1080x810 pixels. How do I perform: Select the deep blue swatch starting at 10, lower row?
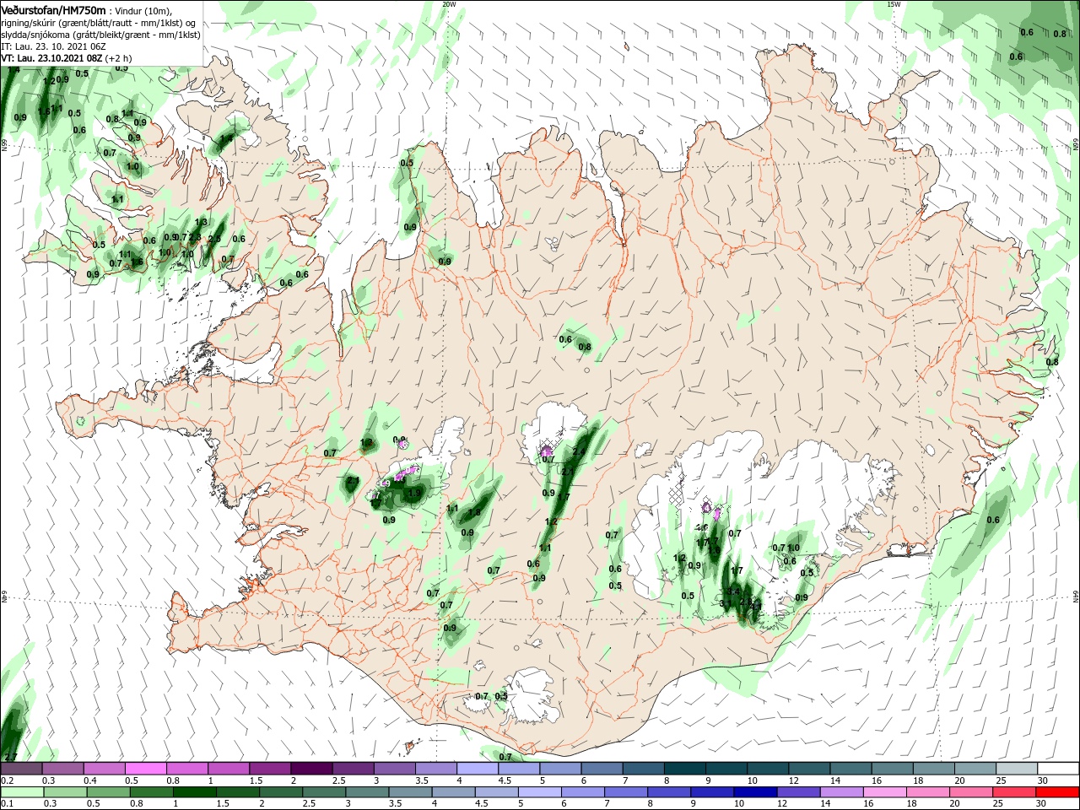756,792
